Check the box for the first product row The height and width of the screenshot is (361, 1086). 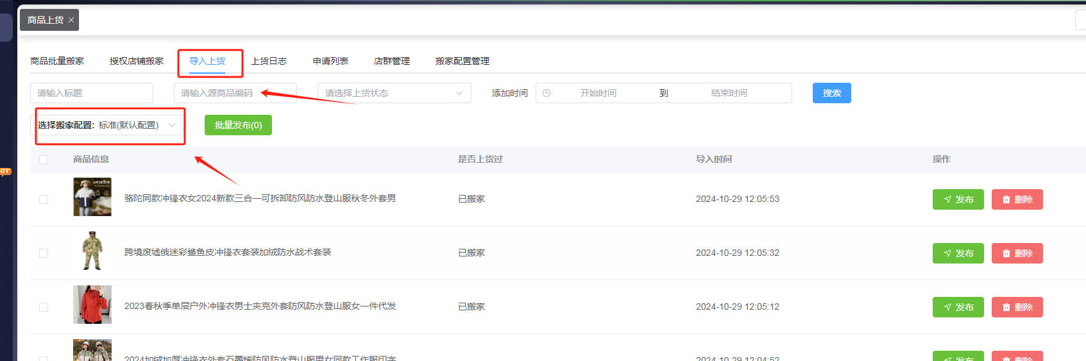[x=44, y=199]
